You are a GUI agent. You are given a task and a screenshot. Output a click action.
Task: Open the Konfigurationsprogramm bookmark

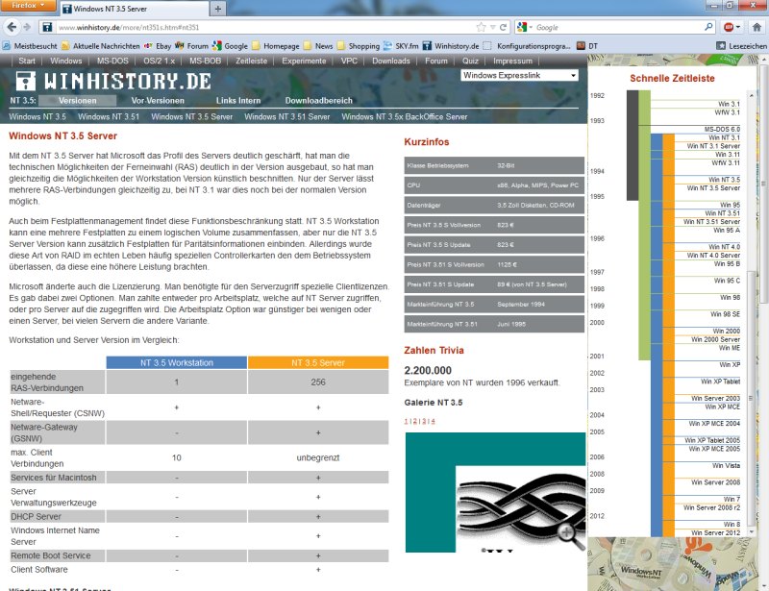[527, 46]
